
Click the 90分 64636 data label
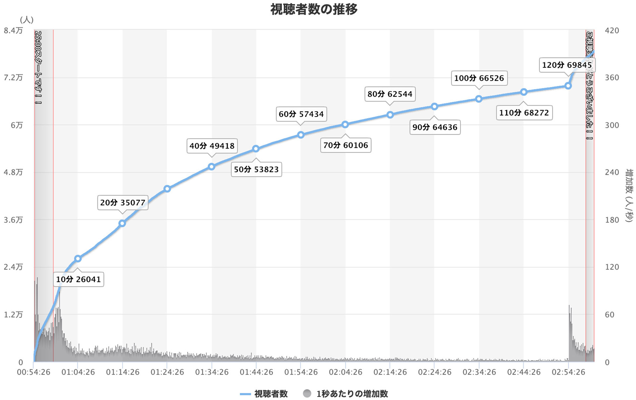point(435,127)
